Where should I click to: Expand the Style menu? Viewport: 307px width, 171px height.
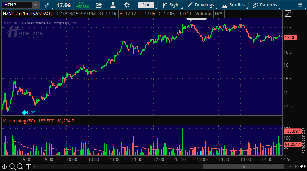click(x=171, y=5)
